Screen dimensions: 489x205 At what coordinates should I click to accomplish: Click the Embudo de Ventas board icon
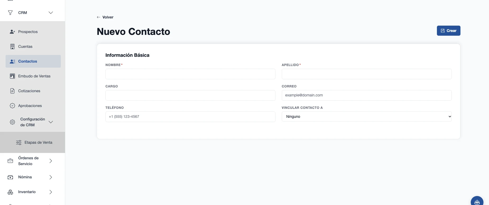12,76
